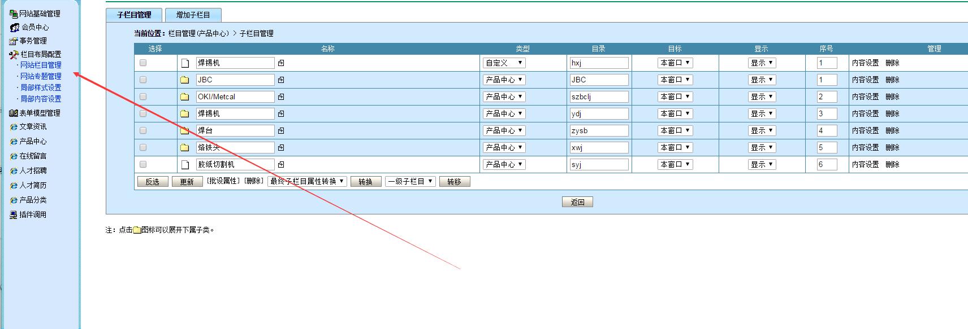Tick the checkbox for JBC row

coord(143,80)
